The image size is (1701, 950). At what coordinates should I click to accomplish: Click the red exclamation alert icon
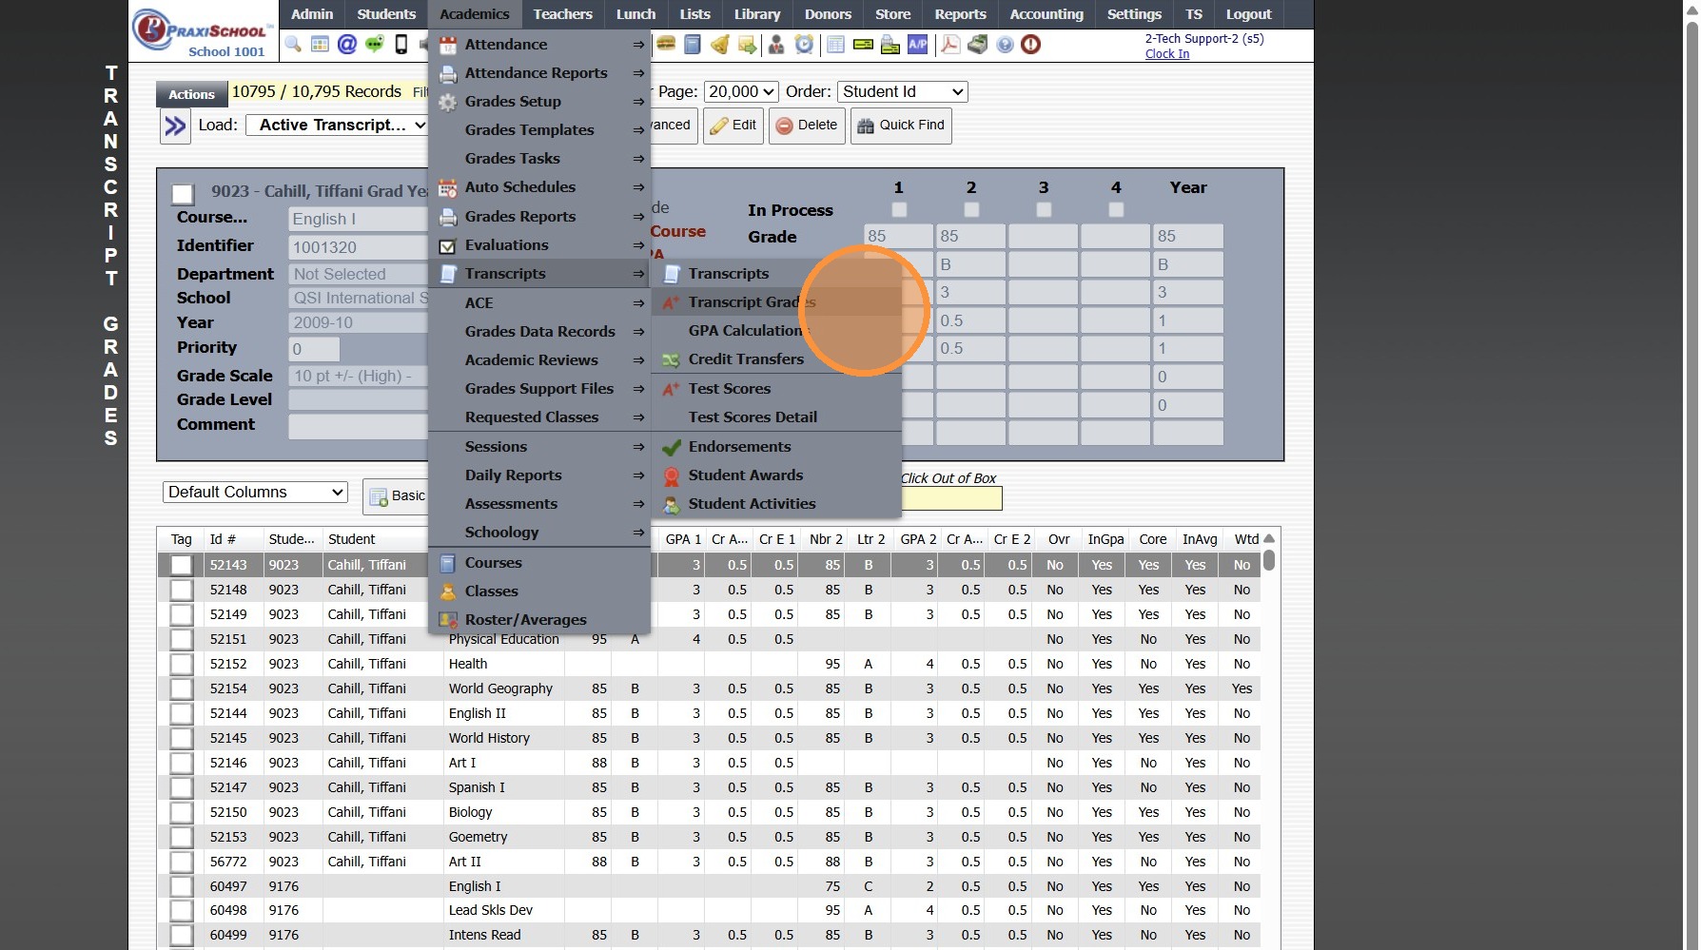click(1030, 45)
